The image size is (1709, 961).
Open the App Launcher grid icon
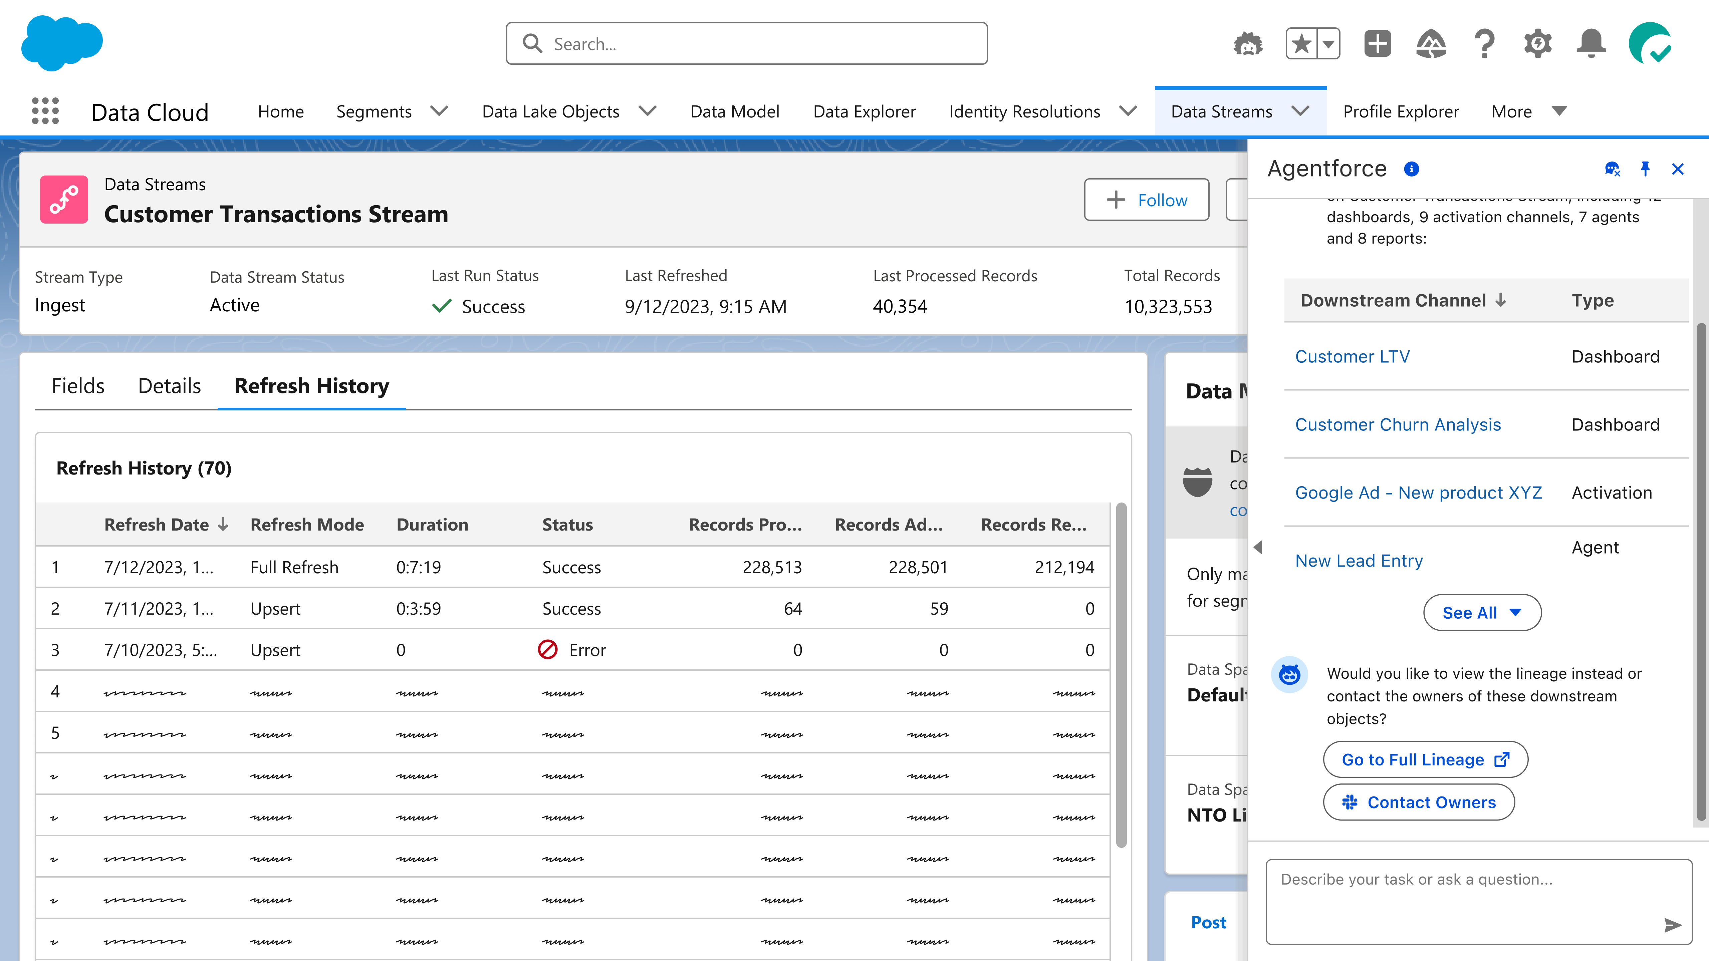(45, 111)
